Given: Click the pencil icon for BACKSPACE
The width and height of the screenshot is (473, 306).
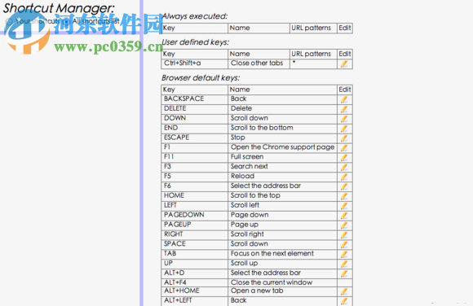Looking at the screenshot, I should 344,99.
